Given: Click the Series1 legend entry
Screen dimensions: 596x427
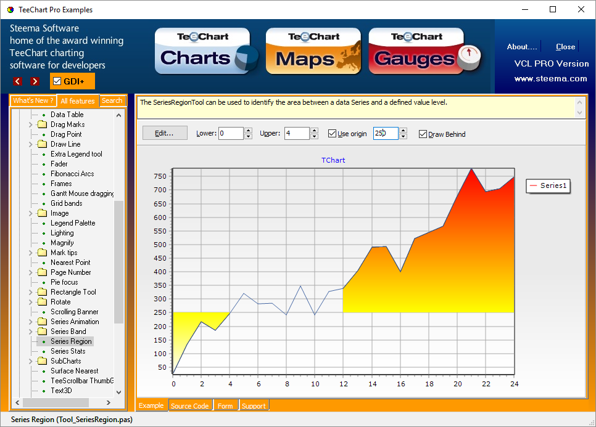Looking at the screenshot, I should (x=548, y=185).
